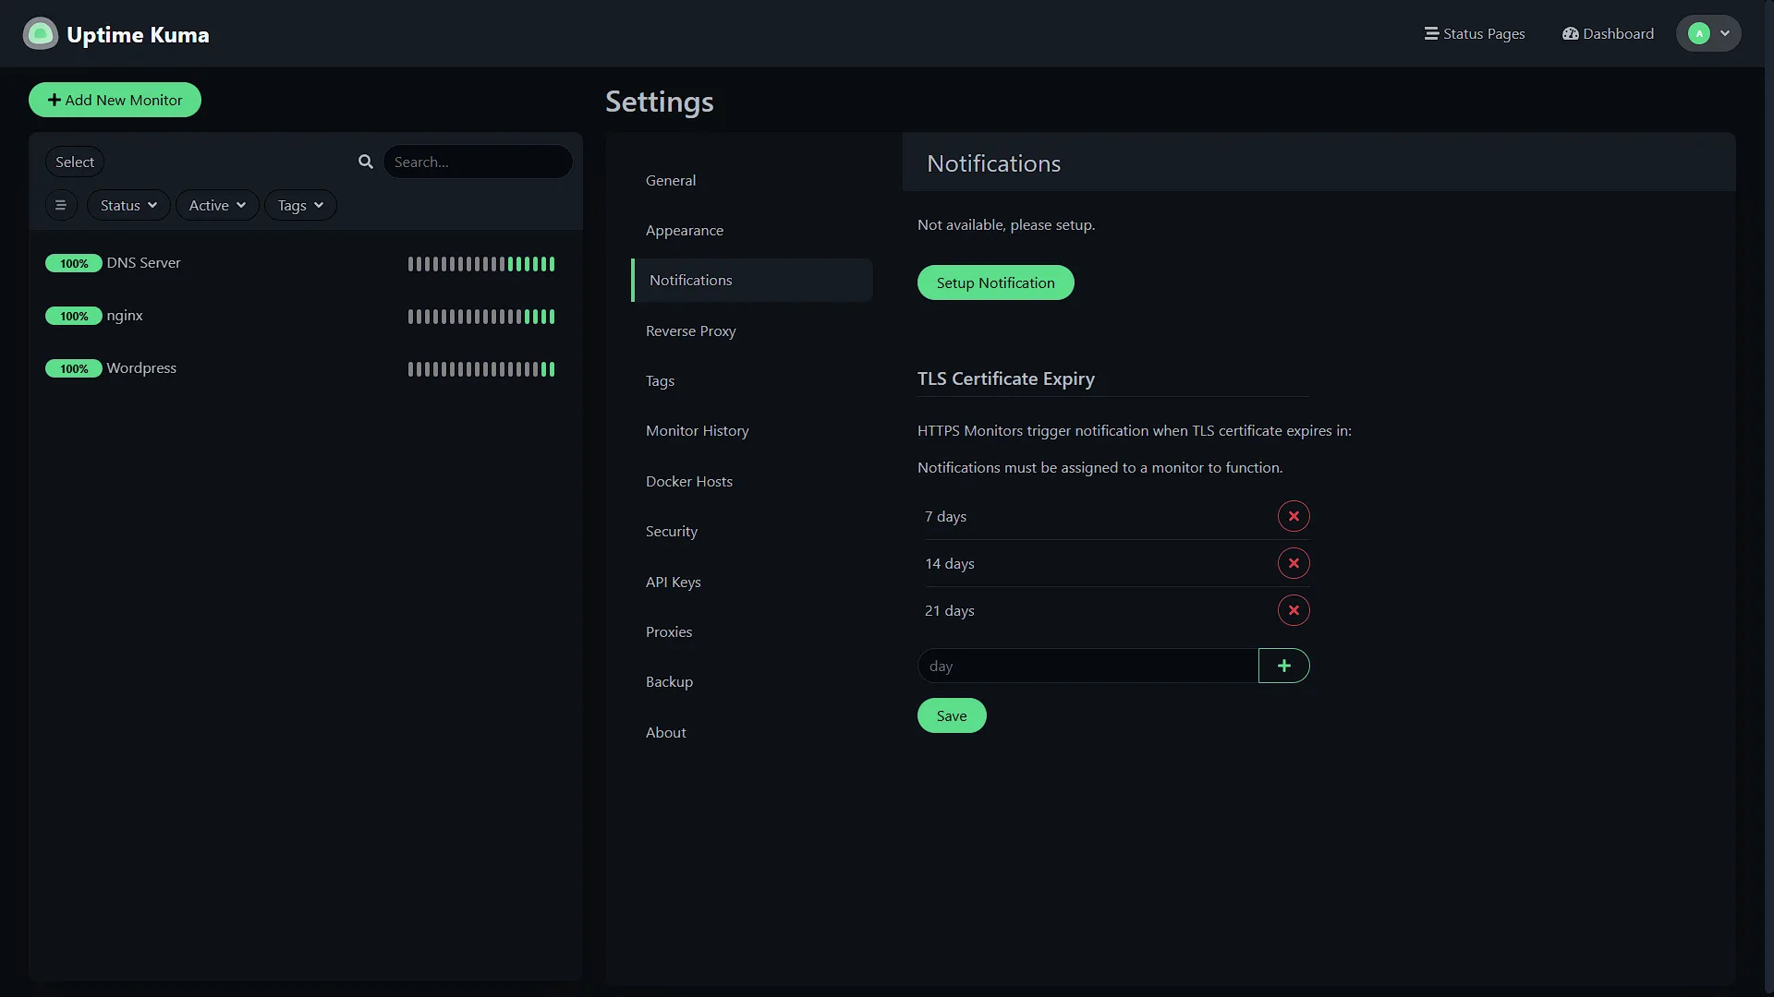The width and height of the screenshot is (1774, 997).
Task: Click the search magnifier icon
Action: pos(366,162)
